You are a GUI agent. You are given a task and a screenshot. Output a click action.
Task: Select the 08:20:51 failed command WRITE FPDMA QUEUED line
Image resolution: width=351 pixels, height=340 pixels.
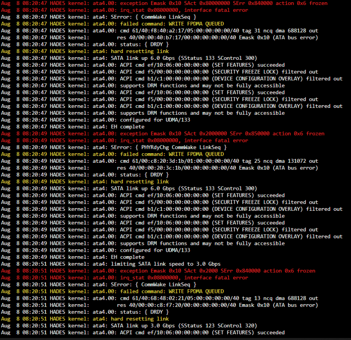point(112,291)
